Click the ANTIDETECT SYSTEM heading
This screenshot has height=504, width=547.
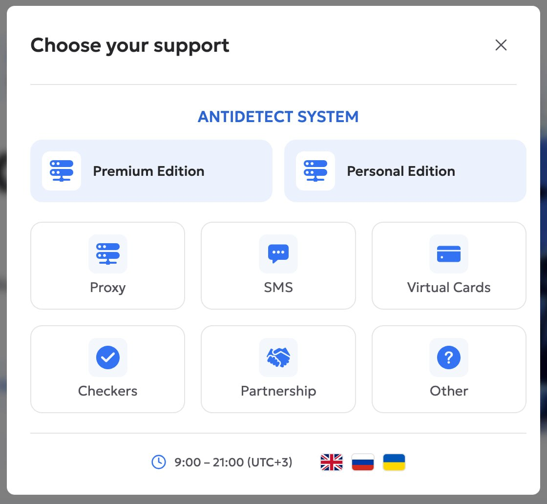(278, 117)
